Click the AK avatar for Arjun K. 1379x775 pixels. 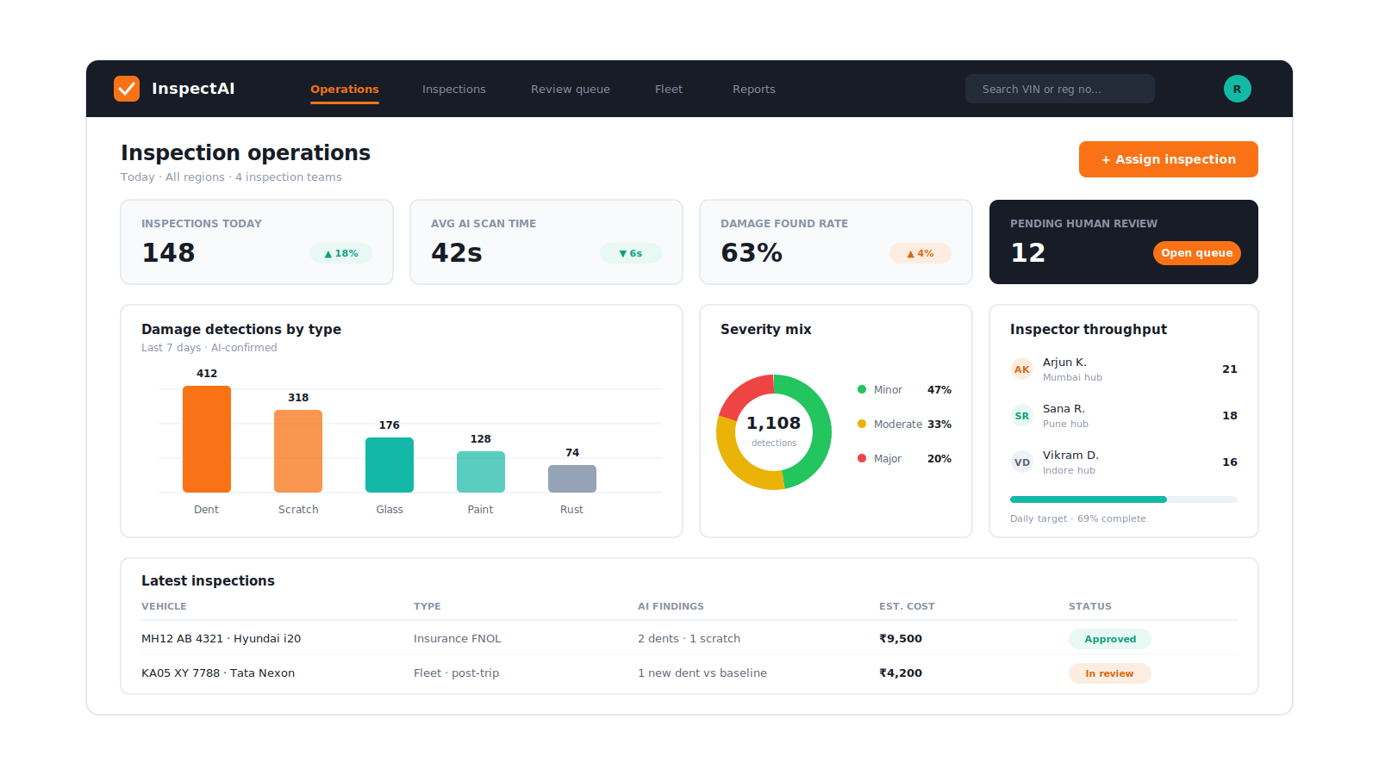(1022, 369)
